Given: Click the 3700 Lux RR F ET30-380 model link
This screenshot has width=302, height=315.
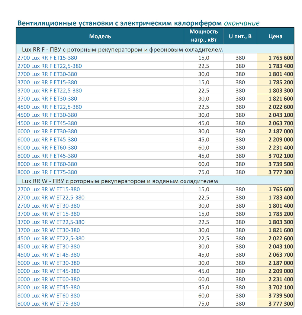Looking at the screenshot, I should click(x=47, y=99).
